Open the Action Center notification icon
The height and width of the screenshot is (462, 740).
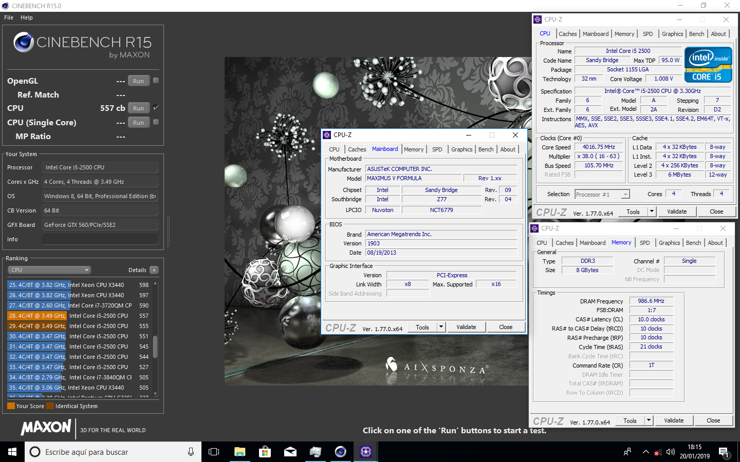(x=724, y=452)
